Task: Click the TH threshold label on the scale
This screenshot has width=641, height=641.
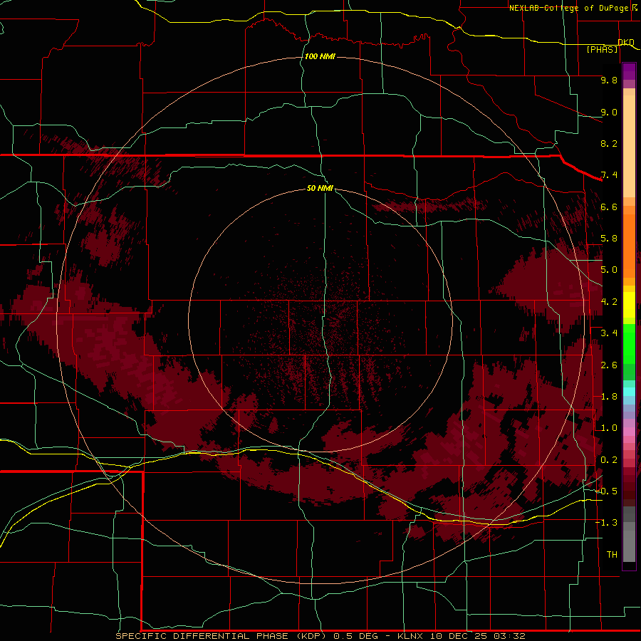Action: pyautogui.click(x=612, y=555)
